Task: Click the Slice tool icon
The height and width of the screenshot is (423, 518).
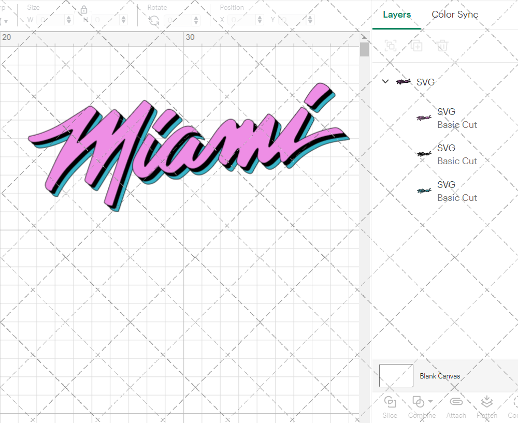Action: click(x=390, y=402)
